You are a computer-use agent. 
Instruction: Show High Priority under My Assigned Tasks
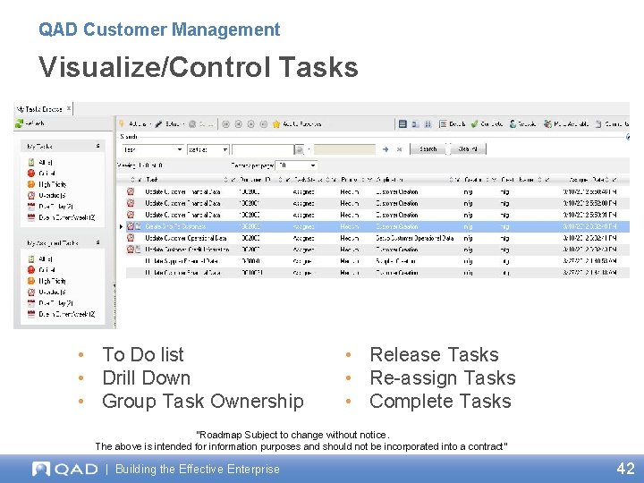click(x=47, y=281)
